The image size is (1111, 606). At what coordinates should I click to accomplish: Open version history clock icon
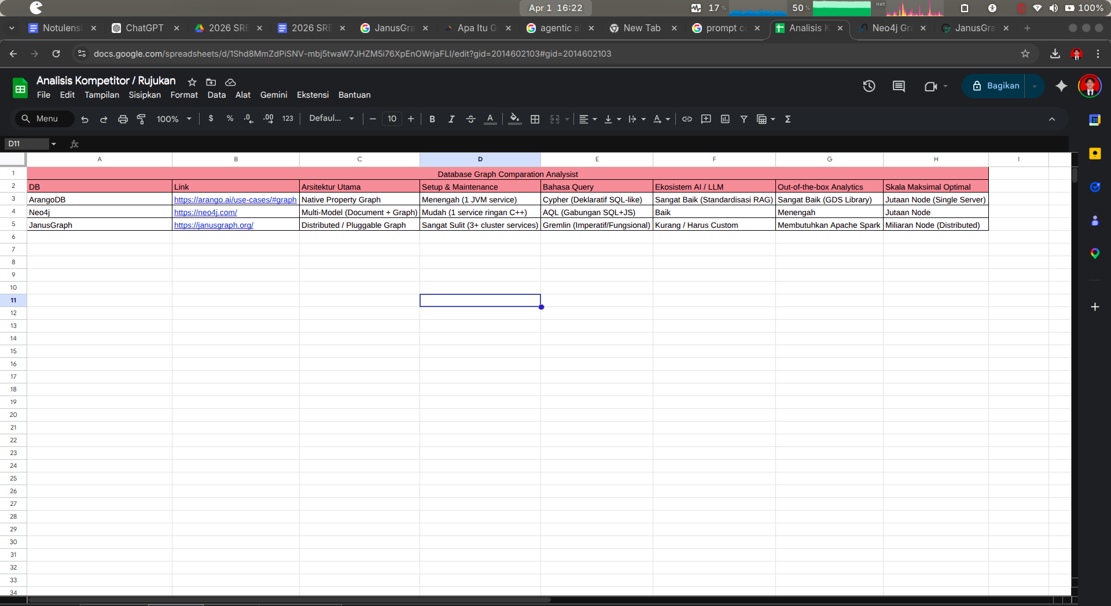tap(869, 86)
